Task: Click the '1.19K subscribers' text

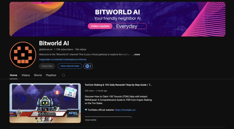Action: click(x=63, y=49)
